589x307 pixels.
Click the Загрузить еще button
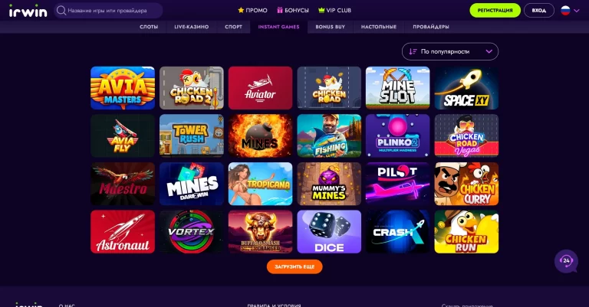point(294,267)
